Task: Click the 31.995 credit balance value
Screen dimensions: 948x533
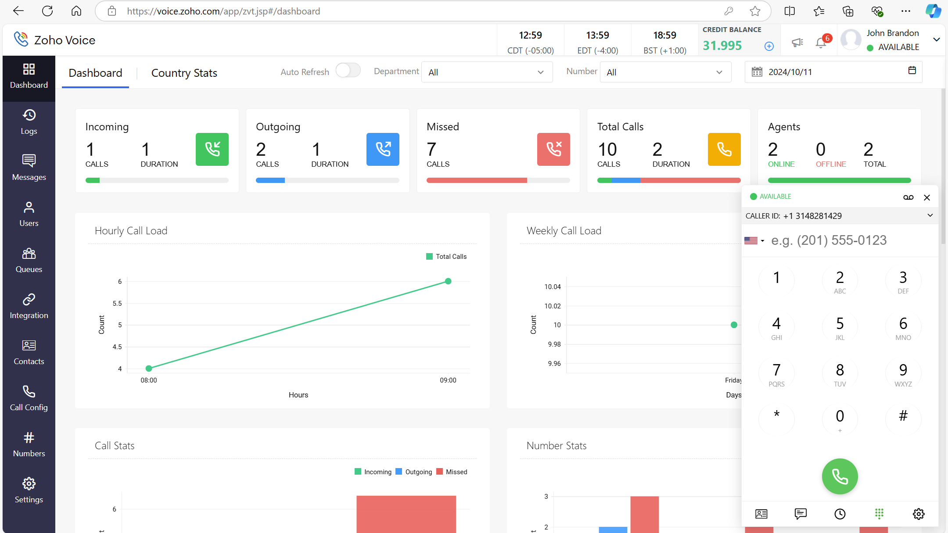Action: (722, 46)
